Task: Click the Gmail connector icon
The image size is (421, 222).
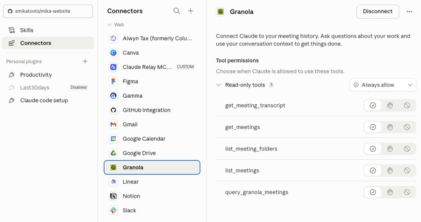Action: click(113, 124)
